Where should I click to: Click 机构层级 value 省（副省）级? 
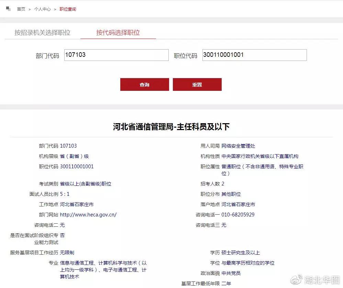74,156
